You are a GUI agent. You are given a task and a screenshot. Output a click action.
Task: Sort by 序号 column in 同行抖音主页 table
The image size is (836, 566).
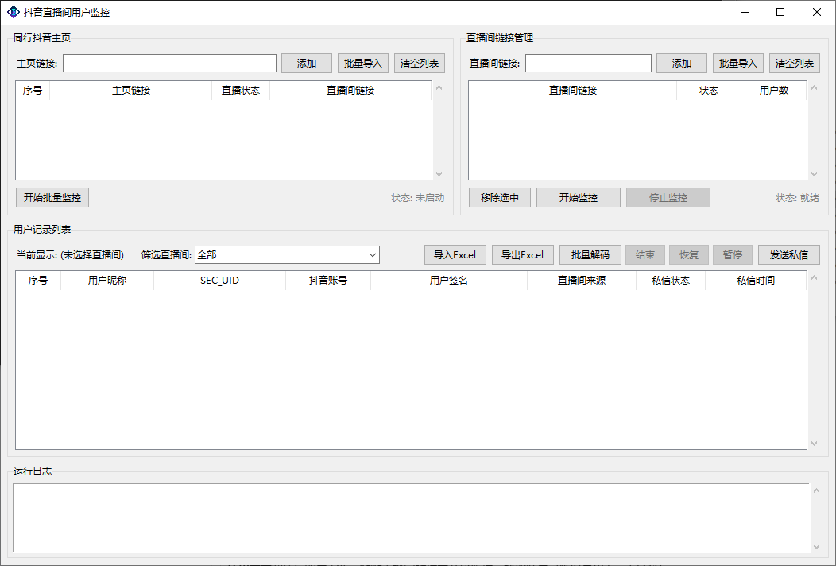(x=33, y=91)
